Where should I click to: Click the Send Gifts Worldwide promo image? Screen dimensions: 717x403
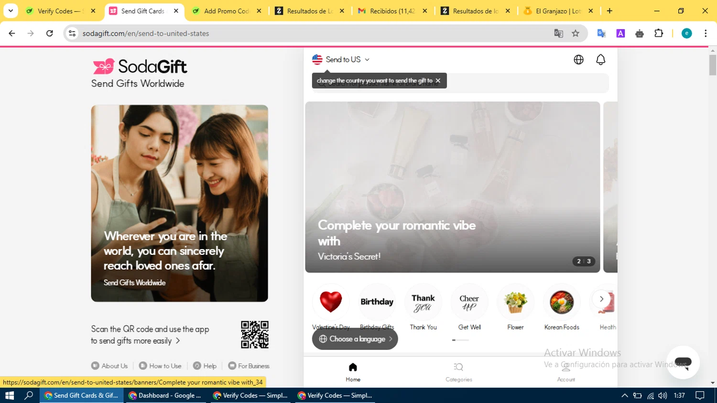180,203
